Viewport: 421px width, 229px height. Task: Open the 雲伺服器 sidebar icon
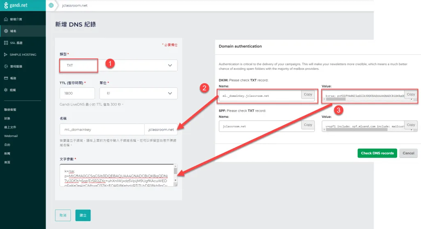tap(6, 66)
